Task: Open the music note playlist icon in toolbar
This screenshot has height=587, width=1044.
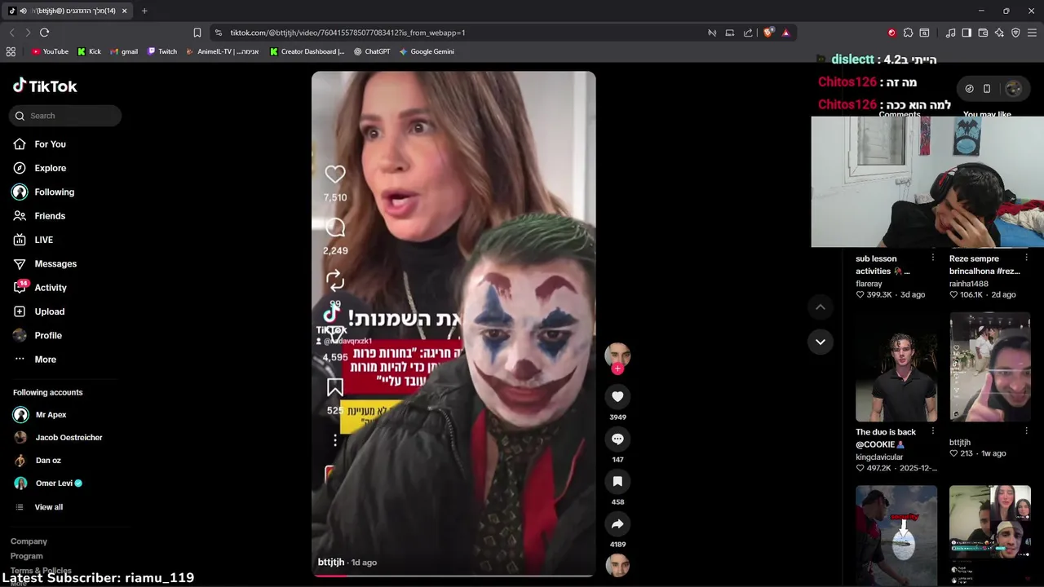Action: click(950, 33)
